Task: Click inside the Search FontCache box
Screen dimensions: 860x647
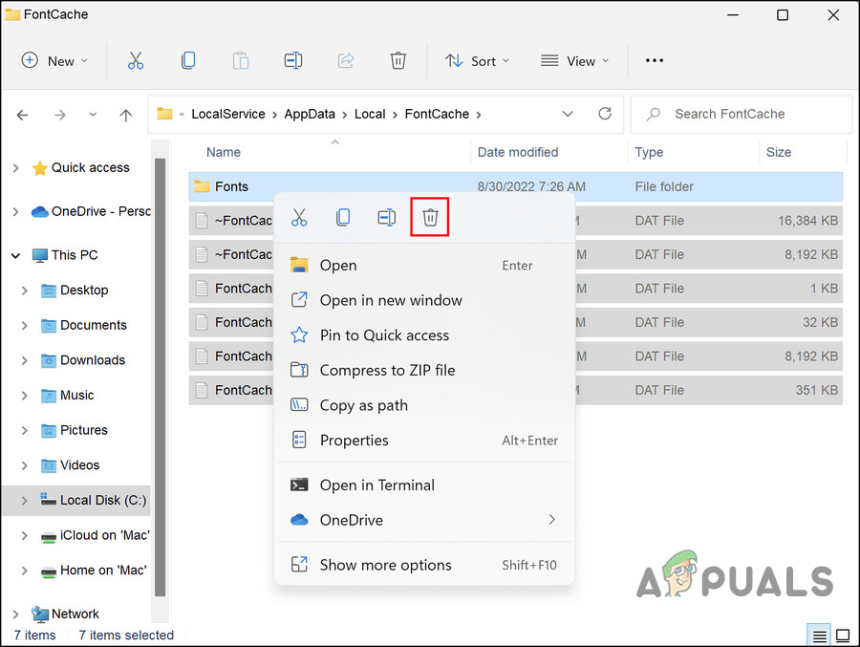Action: 741,114
